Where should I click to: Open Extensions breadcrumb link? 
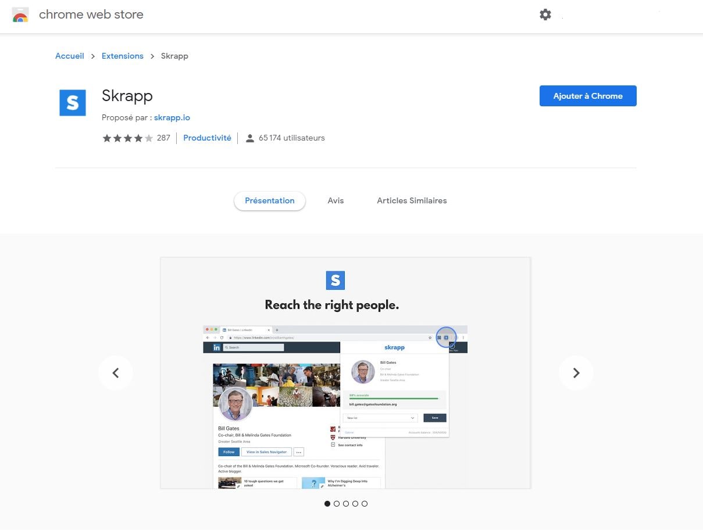coord(123,56)
